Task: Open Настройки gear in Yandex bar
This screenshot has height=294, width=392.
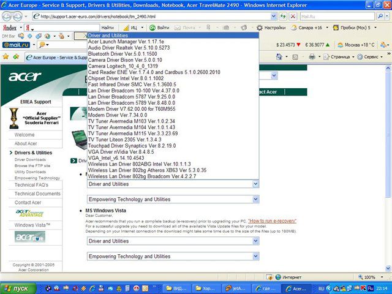Action: point(271,28)
